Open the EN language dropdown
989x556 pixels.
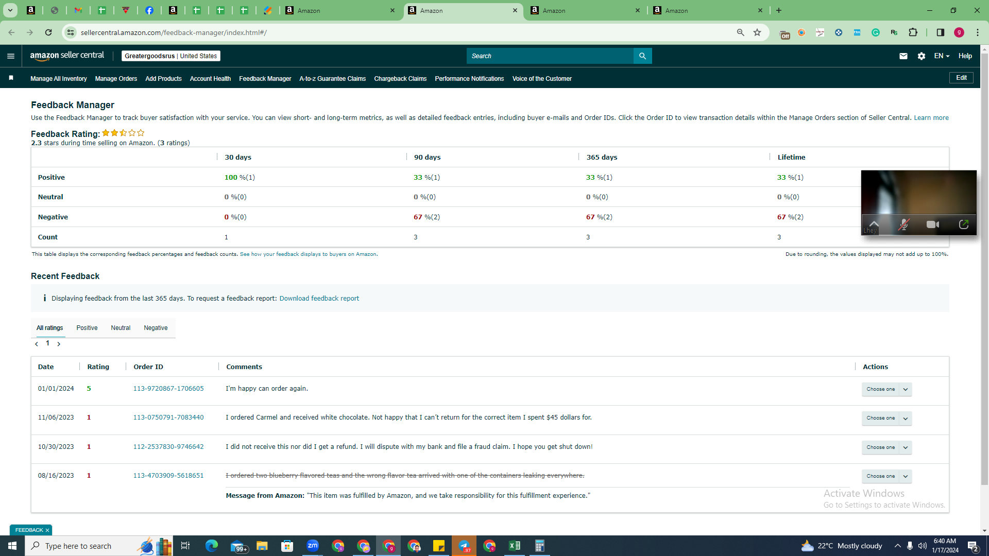942,56
